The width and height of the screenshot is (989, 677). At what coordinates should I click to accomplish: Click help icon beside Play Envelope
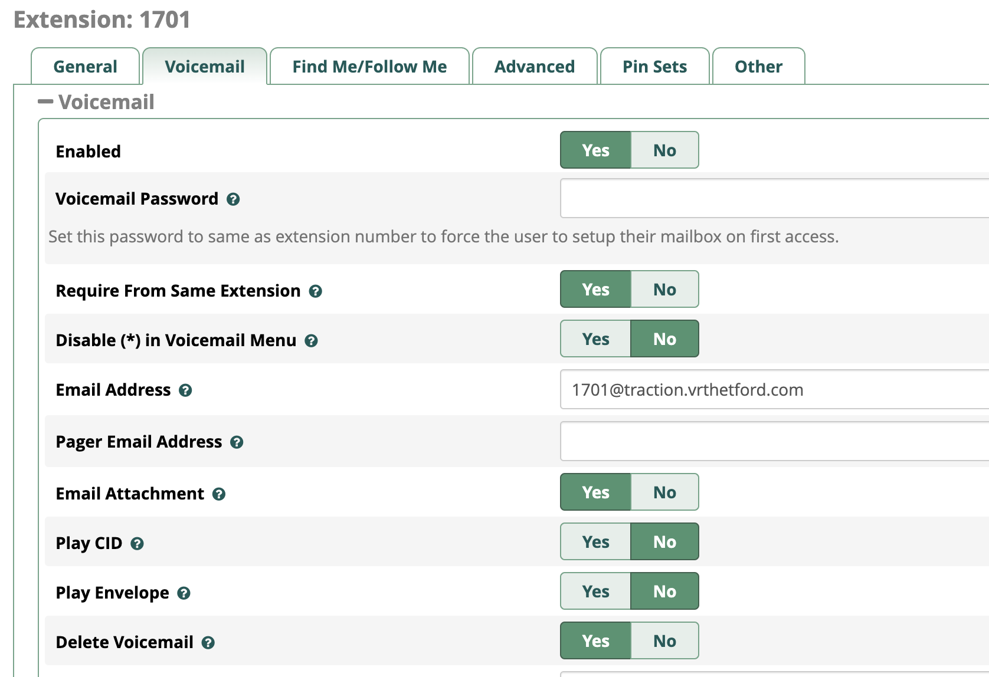184,593
